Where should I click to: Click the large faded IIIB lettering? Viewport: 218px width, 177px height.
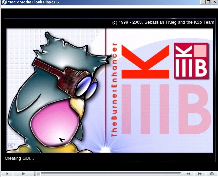point(166,108)
